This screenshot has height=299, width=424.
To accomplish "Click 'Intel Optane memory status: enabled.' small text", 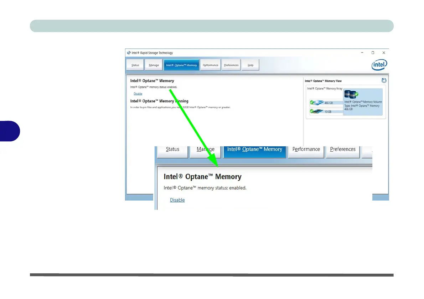I will click(x=154, y=87).
